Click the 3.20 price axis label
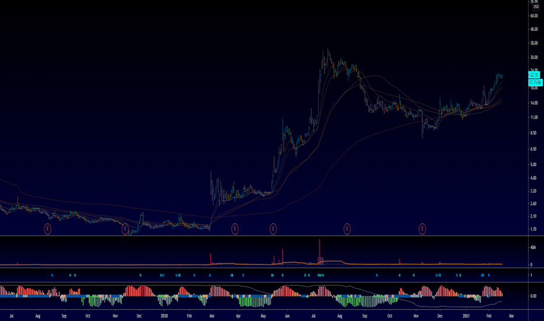This screenshot has height=321, width=544. coord(533,191)
